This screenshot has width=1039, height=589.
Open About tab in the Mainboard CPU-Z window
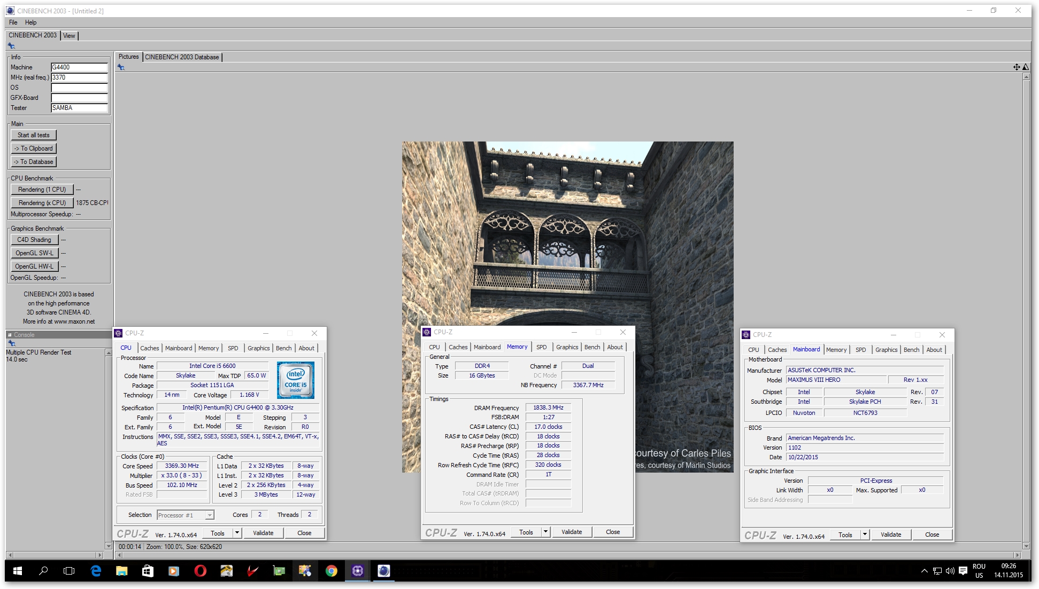934,350
